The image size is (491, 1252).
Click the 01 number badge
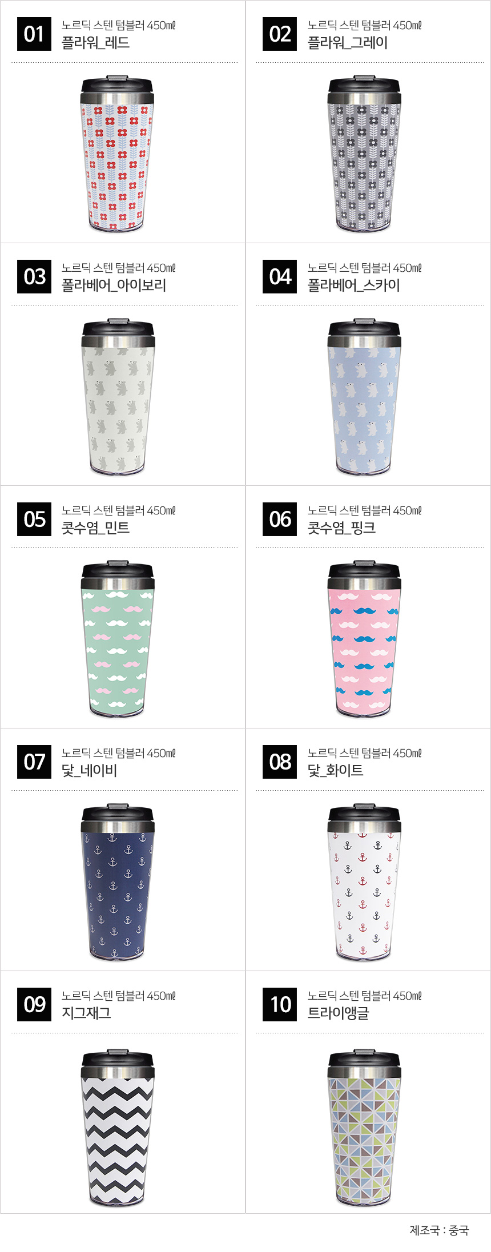(x=34, y=34)
